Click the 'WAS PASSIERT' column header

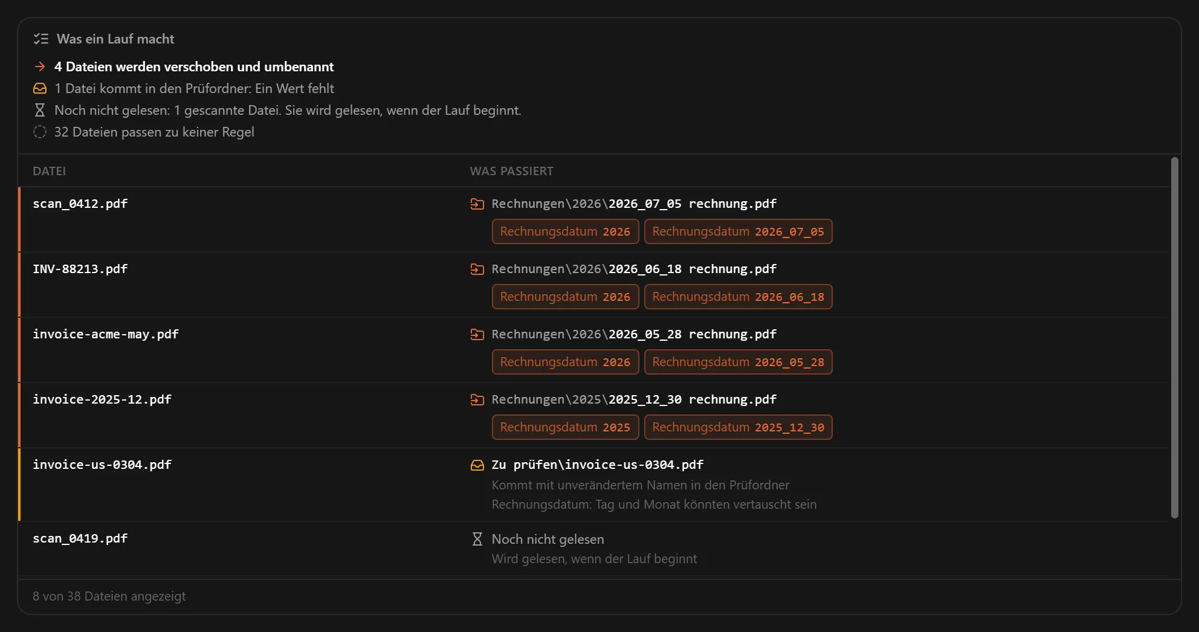pyautogui.click(x=512, y=171)
